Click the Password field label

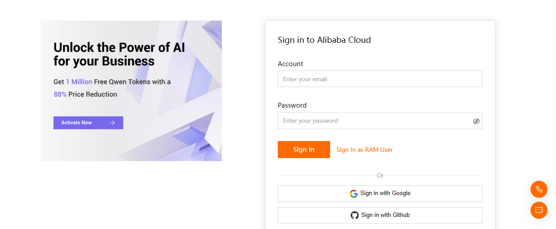pos(292,105)
